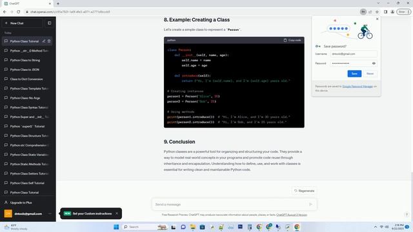Viewport: 413px width, 232px height.
Task: Dismiss the Custom instructions notice
Action: coord(117,213)
